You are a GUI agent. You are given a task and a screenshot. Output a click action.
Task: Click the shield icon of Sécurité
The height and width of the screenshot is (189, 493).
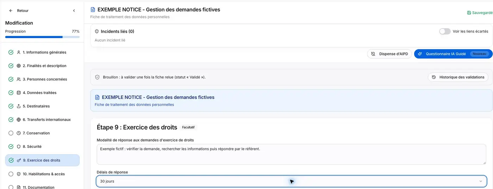[x=19, y=146]
